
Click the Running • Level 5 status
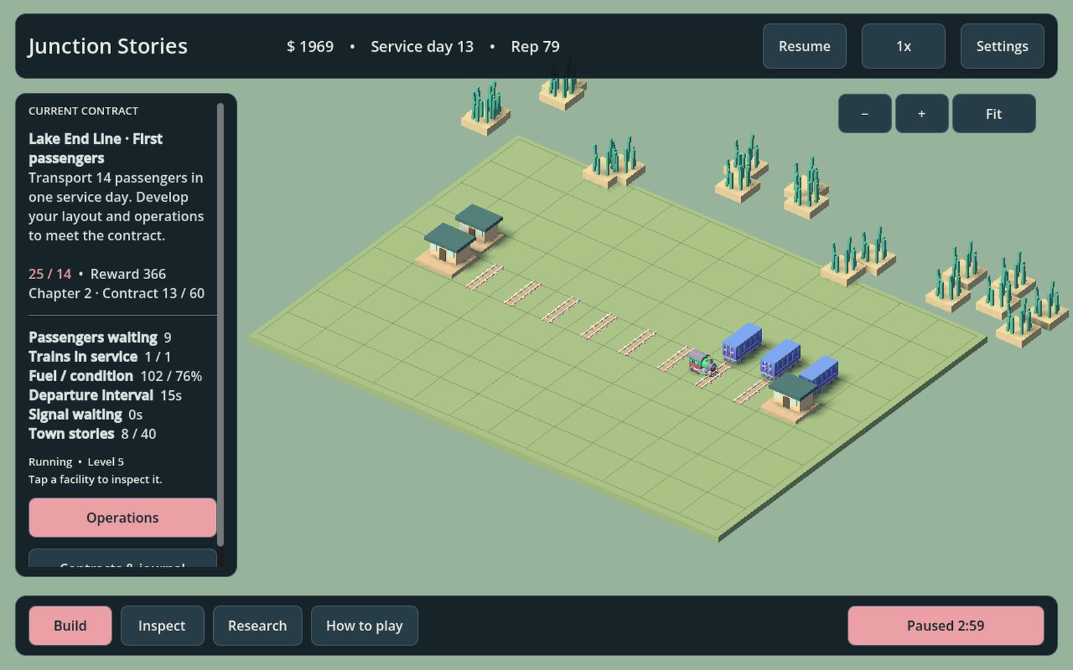76,462
